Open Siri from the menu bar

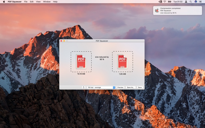196,2
